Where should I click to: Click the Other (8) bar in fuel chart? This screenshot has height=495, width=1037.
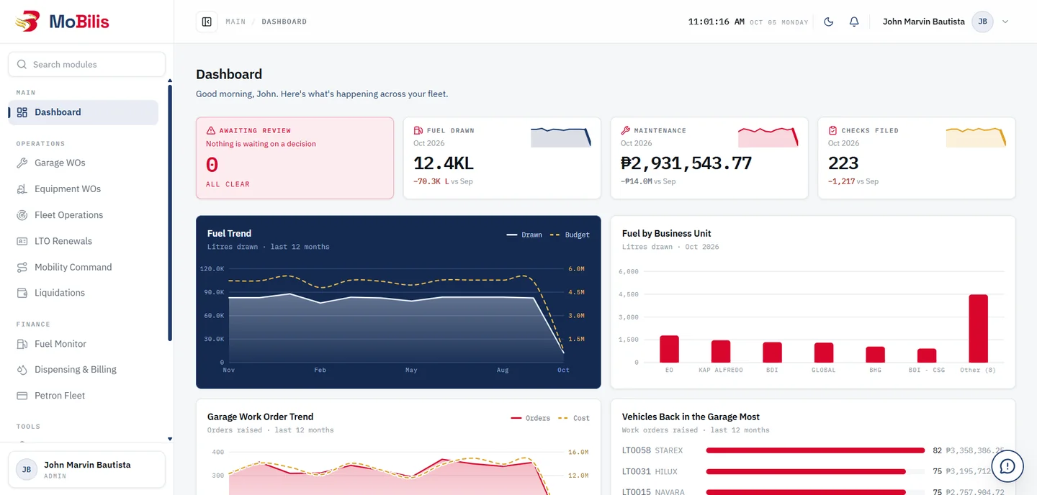pyautogui.click(x=978, y=329)
